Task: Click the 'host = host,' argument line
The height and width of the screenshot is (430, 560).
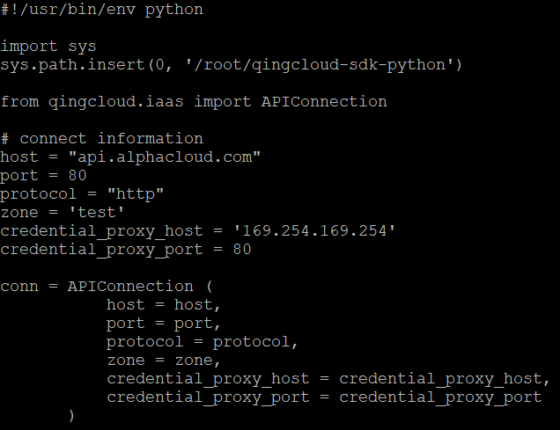Action: (164, 305)
